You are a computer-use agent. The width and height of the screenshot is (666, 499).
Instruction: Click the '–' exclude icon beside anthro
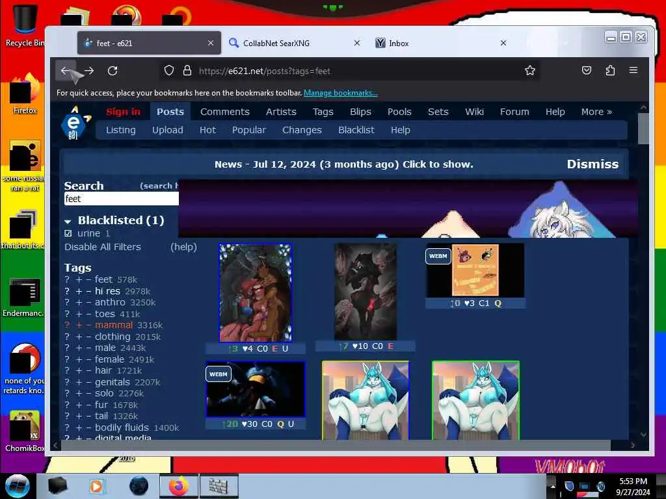(x=88, y=303)
